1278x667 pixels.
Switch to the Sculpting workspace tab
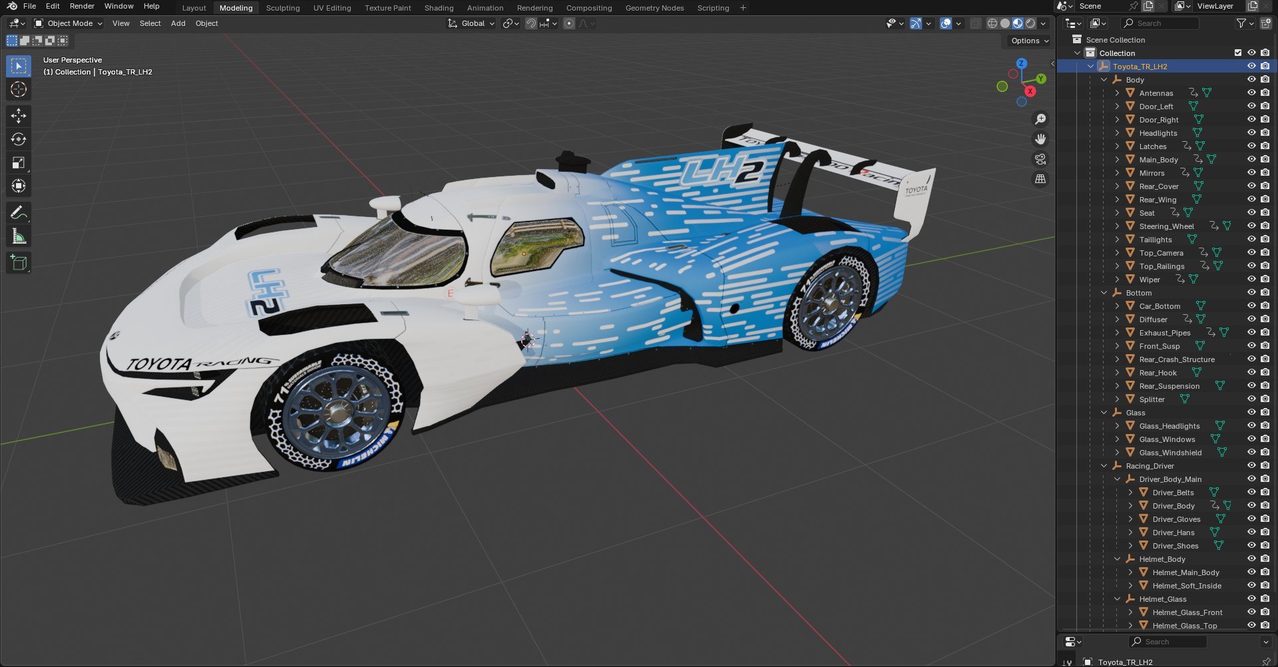[x=283, y=8]
